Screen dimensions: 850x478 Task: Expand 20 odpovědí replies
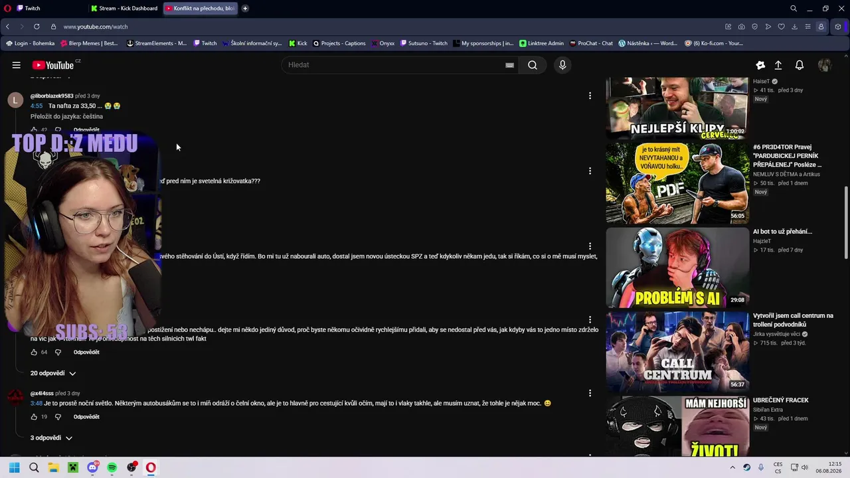coord(53,373)
